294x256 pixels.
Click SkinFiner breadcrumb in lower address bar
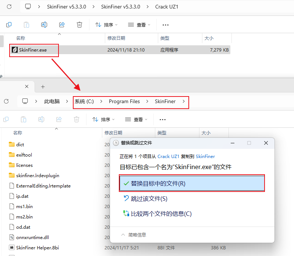click(x=165, y=101)
